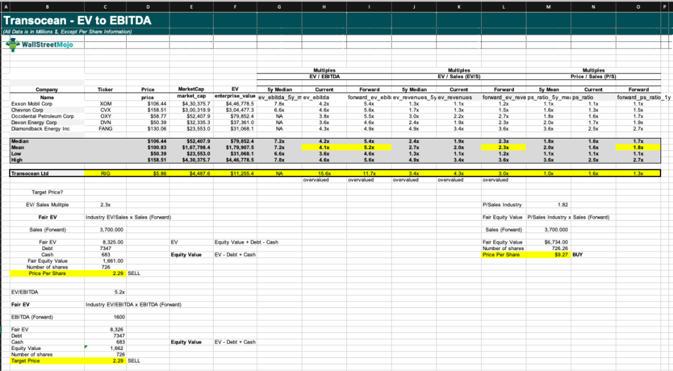Screen dimensions: 673x371
Task: Select column L header
Action: tap(503, 7)
